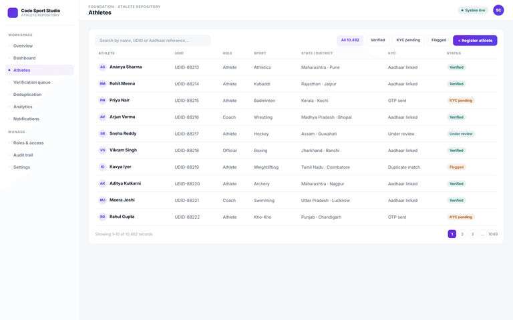Click Priya Nair's PN avatar
The height and width of the screenshot is (320, 513).
click(x=102, y=100)
